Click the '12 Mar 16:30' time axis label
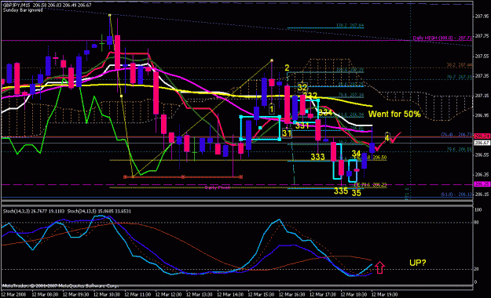The image size is (491, 298). point(291,295)
